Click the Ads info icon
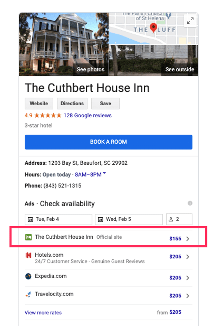Screen dimensions: 223x326 pos(190,203)
